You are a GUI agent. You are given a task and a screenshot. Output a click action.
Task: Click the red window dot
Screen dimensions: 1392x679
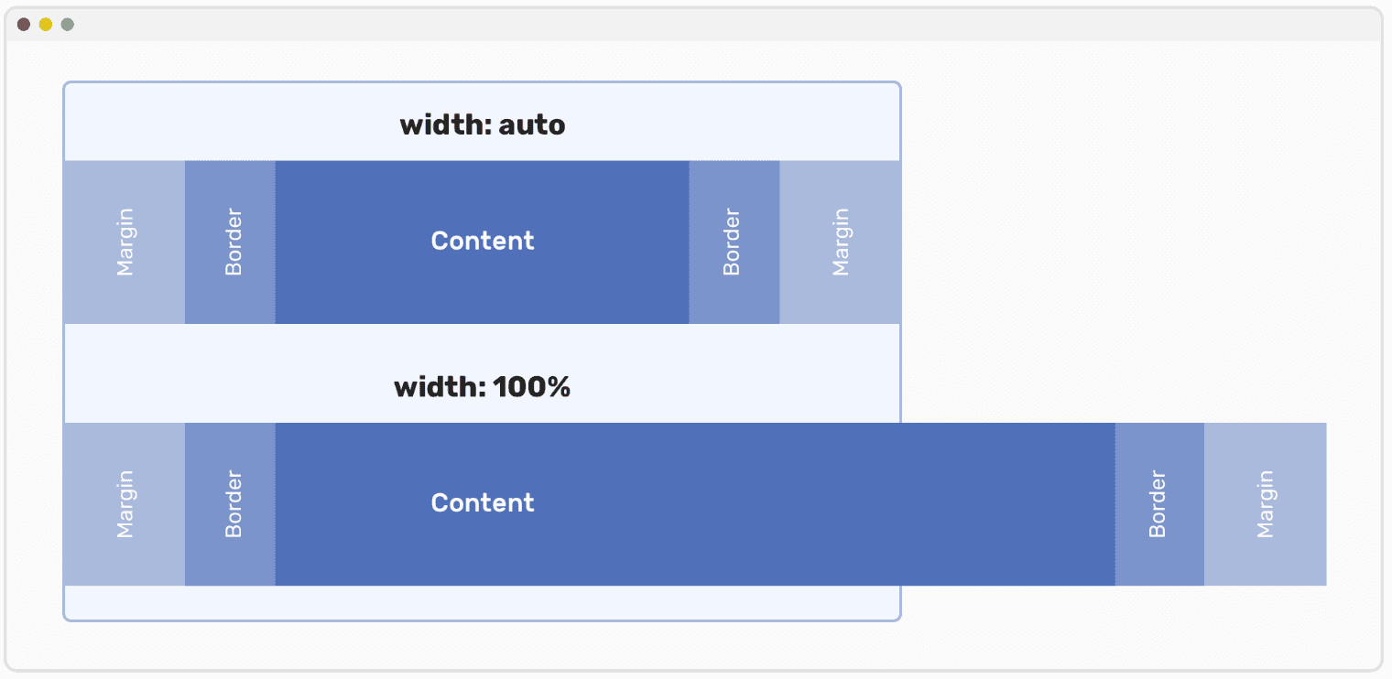coord(24,25)
